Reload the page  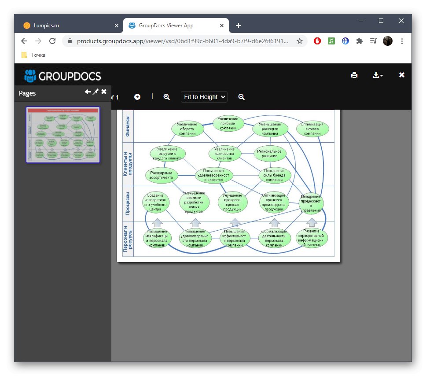pyautogui.click(x=52, y=41)
